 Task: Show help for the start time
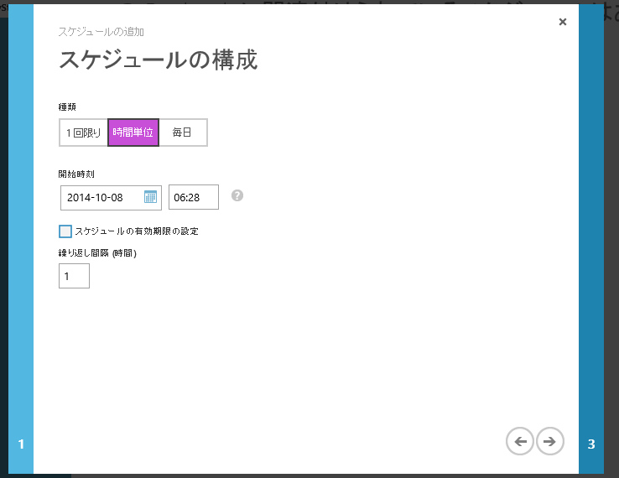pyautogui.click(x=237, y=195)
